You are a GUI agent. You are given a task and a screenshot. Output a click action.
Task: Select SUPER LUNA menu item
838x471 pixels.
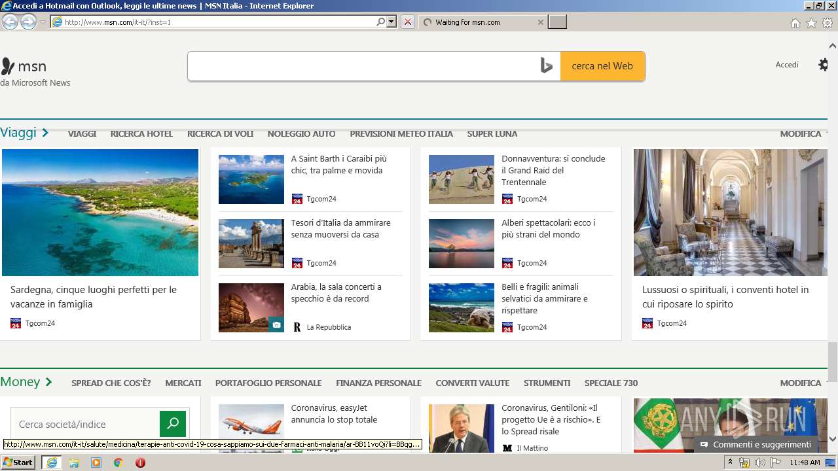pyautogui.click(x=492, y=133)
